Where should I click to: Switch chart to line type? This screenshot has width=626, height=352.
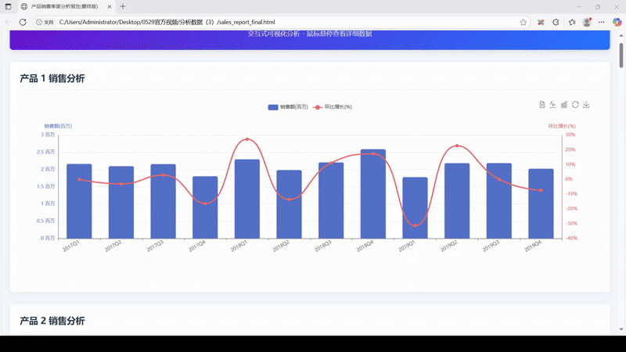(553, 105)
